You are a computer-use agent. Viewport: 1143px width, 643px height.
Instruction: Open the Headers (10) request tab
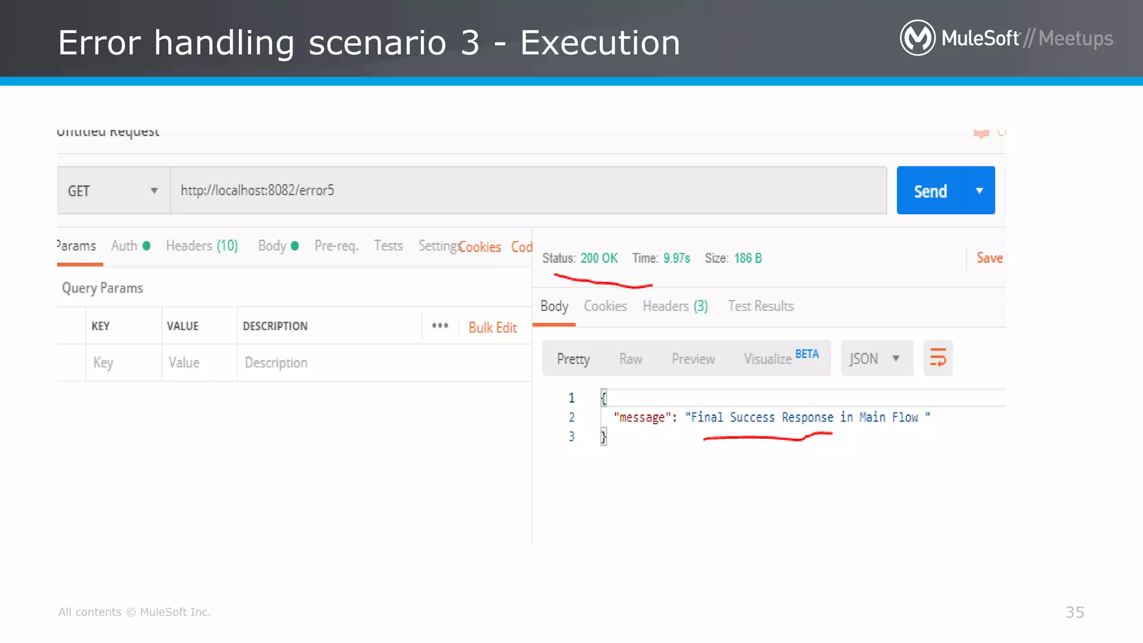pos(201,246)
